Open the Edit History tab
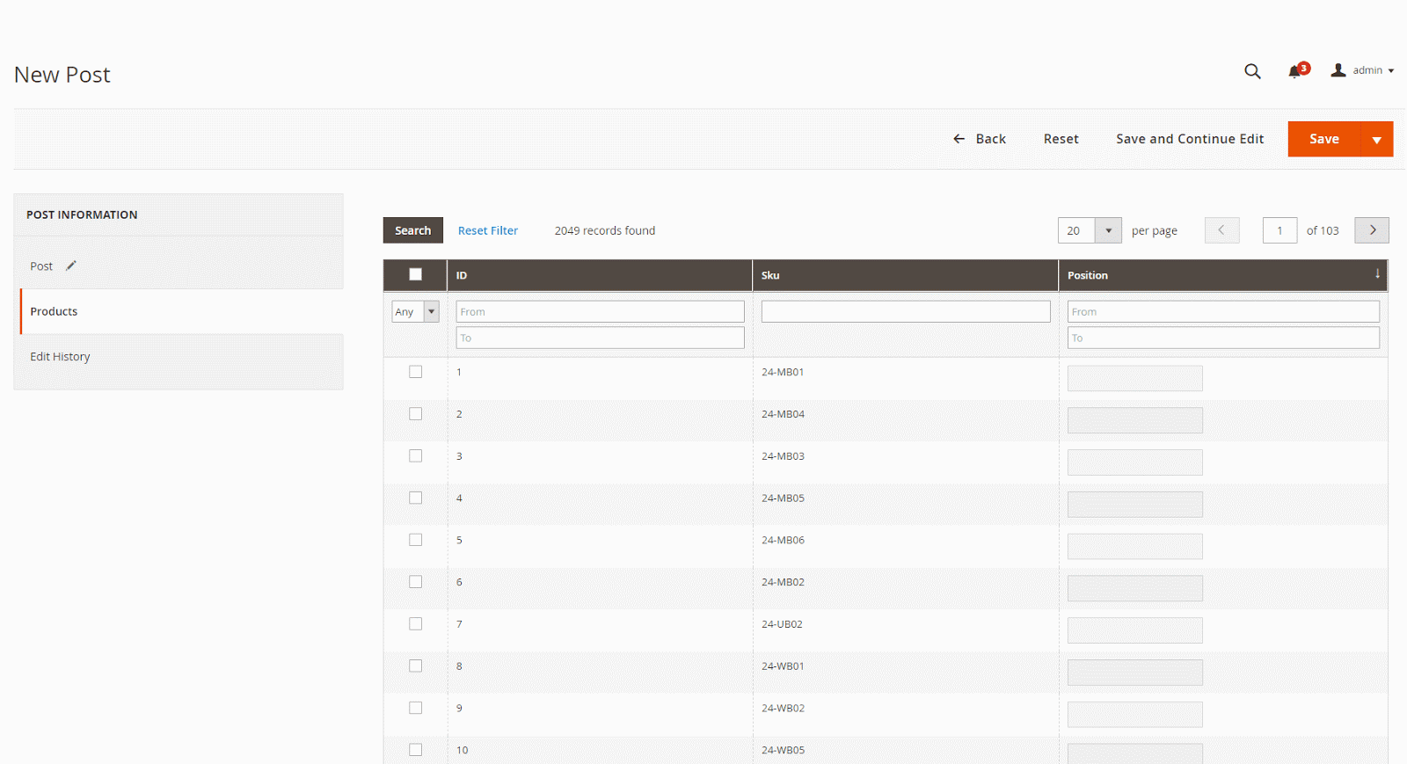 60,357
